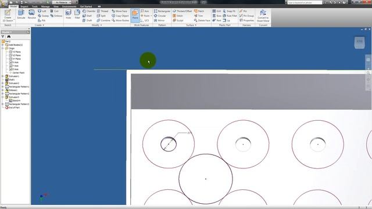Click the browser find binoculars icon
372x209 pixels.
coord(9,37)
